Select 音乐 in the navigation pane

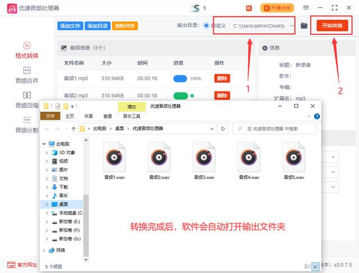(63, 195)
